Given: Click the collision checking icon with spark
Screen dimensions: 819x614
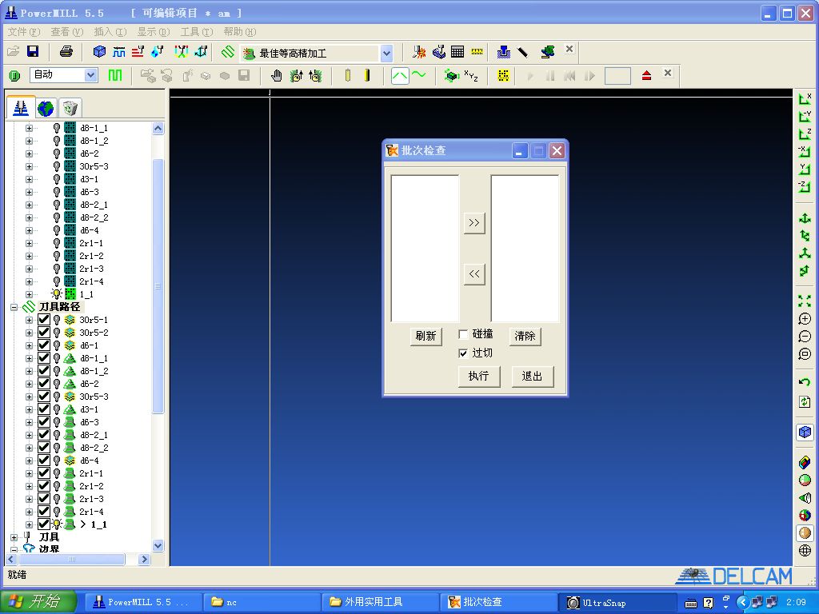Looking at the screenshot, I should pyautogui.click(x=419, y=52).
